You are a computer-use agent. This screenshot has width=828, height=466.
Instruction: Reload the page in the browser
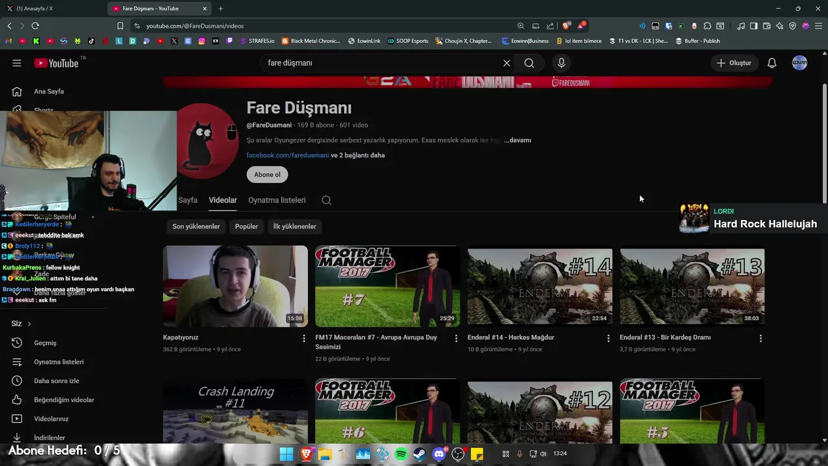pyautogui.click(x=35, y=26)
